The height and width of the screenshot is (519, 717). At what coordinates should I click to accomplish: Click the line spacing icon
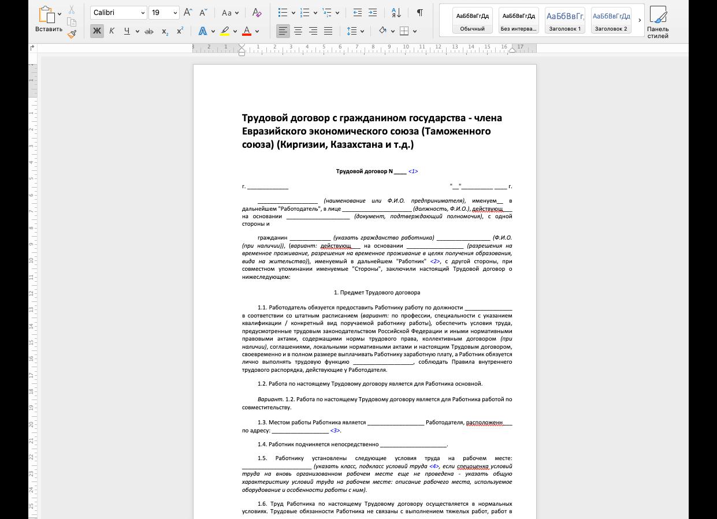tap(352, 31)
